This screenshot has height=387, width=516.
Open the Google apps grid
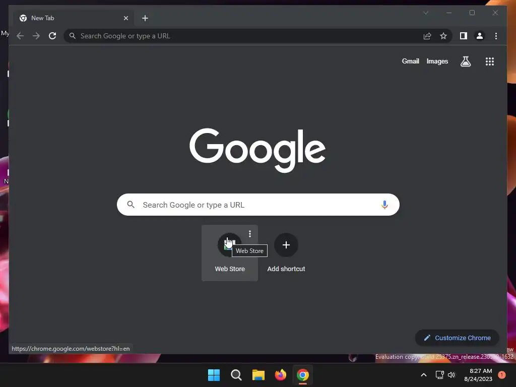tap(490, 61)
